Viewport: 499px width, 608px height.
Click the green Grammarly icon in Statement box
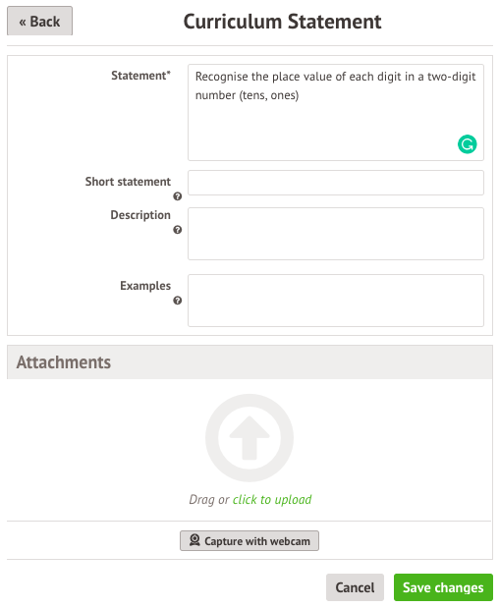[467, 144]
